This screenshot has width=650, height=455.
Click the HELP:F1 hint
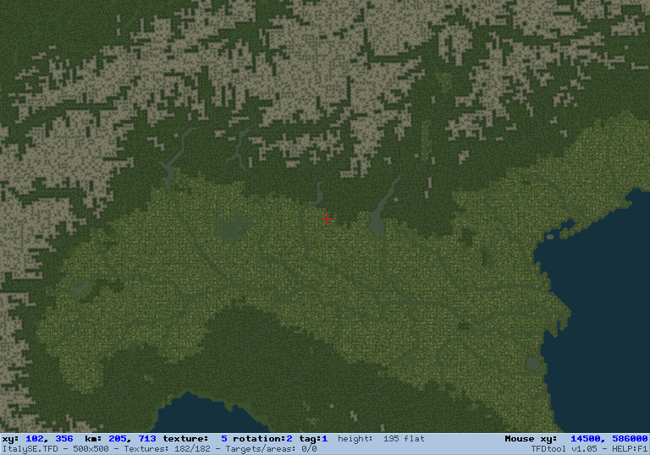point(630,449)
